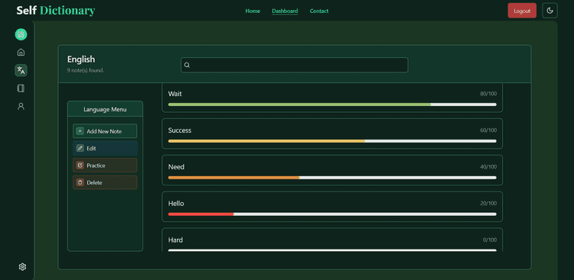This screenshot has height=280, width=574.
Task: Open the dashboard grid icon in sidebar
Action: click(x=21, y=34)
